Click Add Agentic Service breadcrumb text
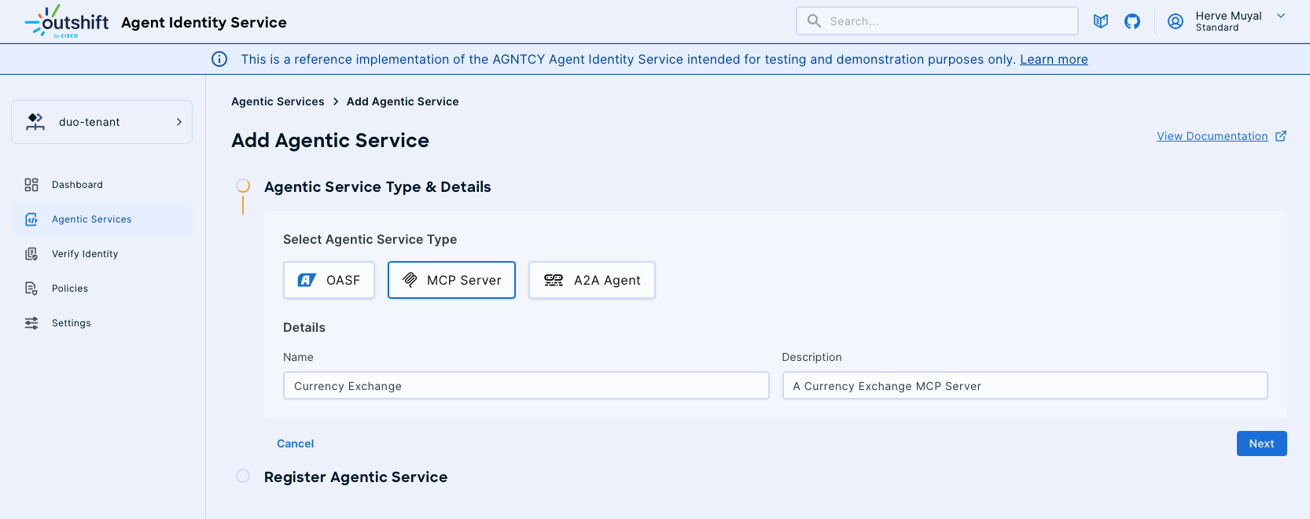Screen dimensions: 1310x519 [x=403, y=101]
